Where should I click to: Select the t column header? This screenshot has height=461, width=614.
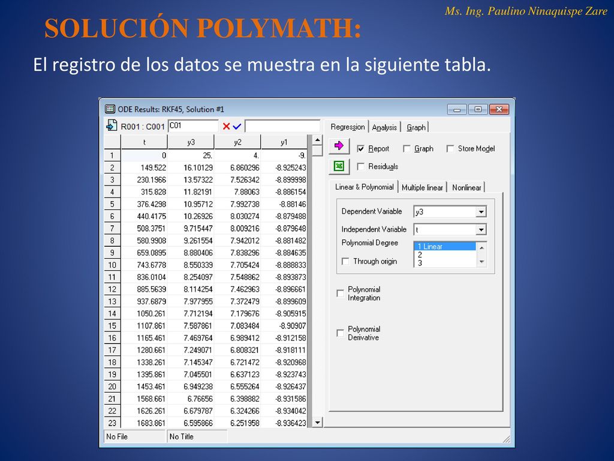click(x=144, y=142)
